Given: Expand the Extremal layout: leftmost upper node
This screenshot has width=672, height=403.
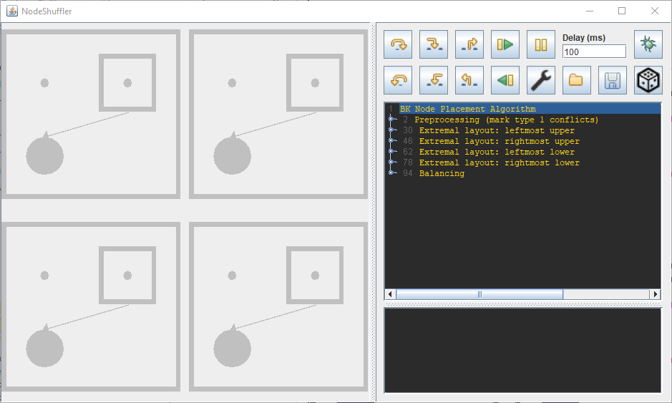Looking at the screenshot, I should 391,130.
